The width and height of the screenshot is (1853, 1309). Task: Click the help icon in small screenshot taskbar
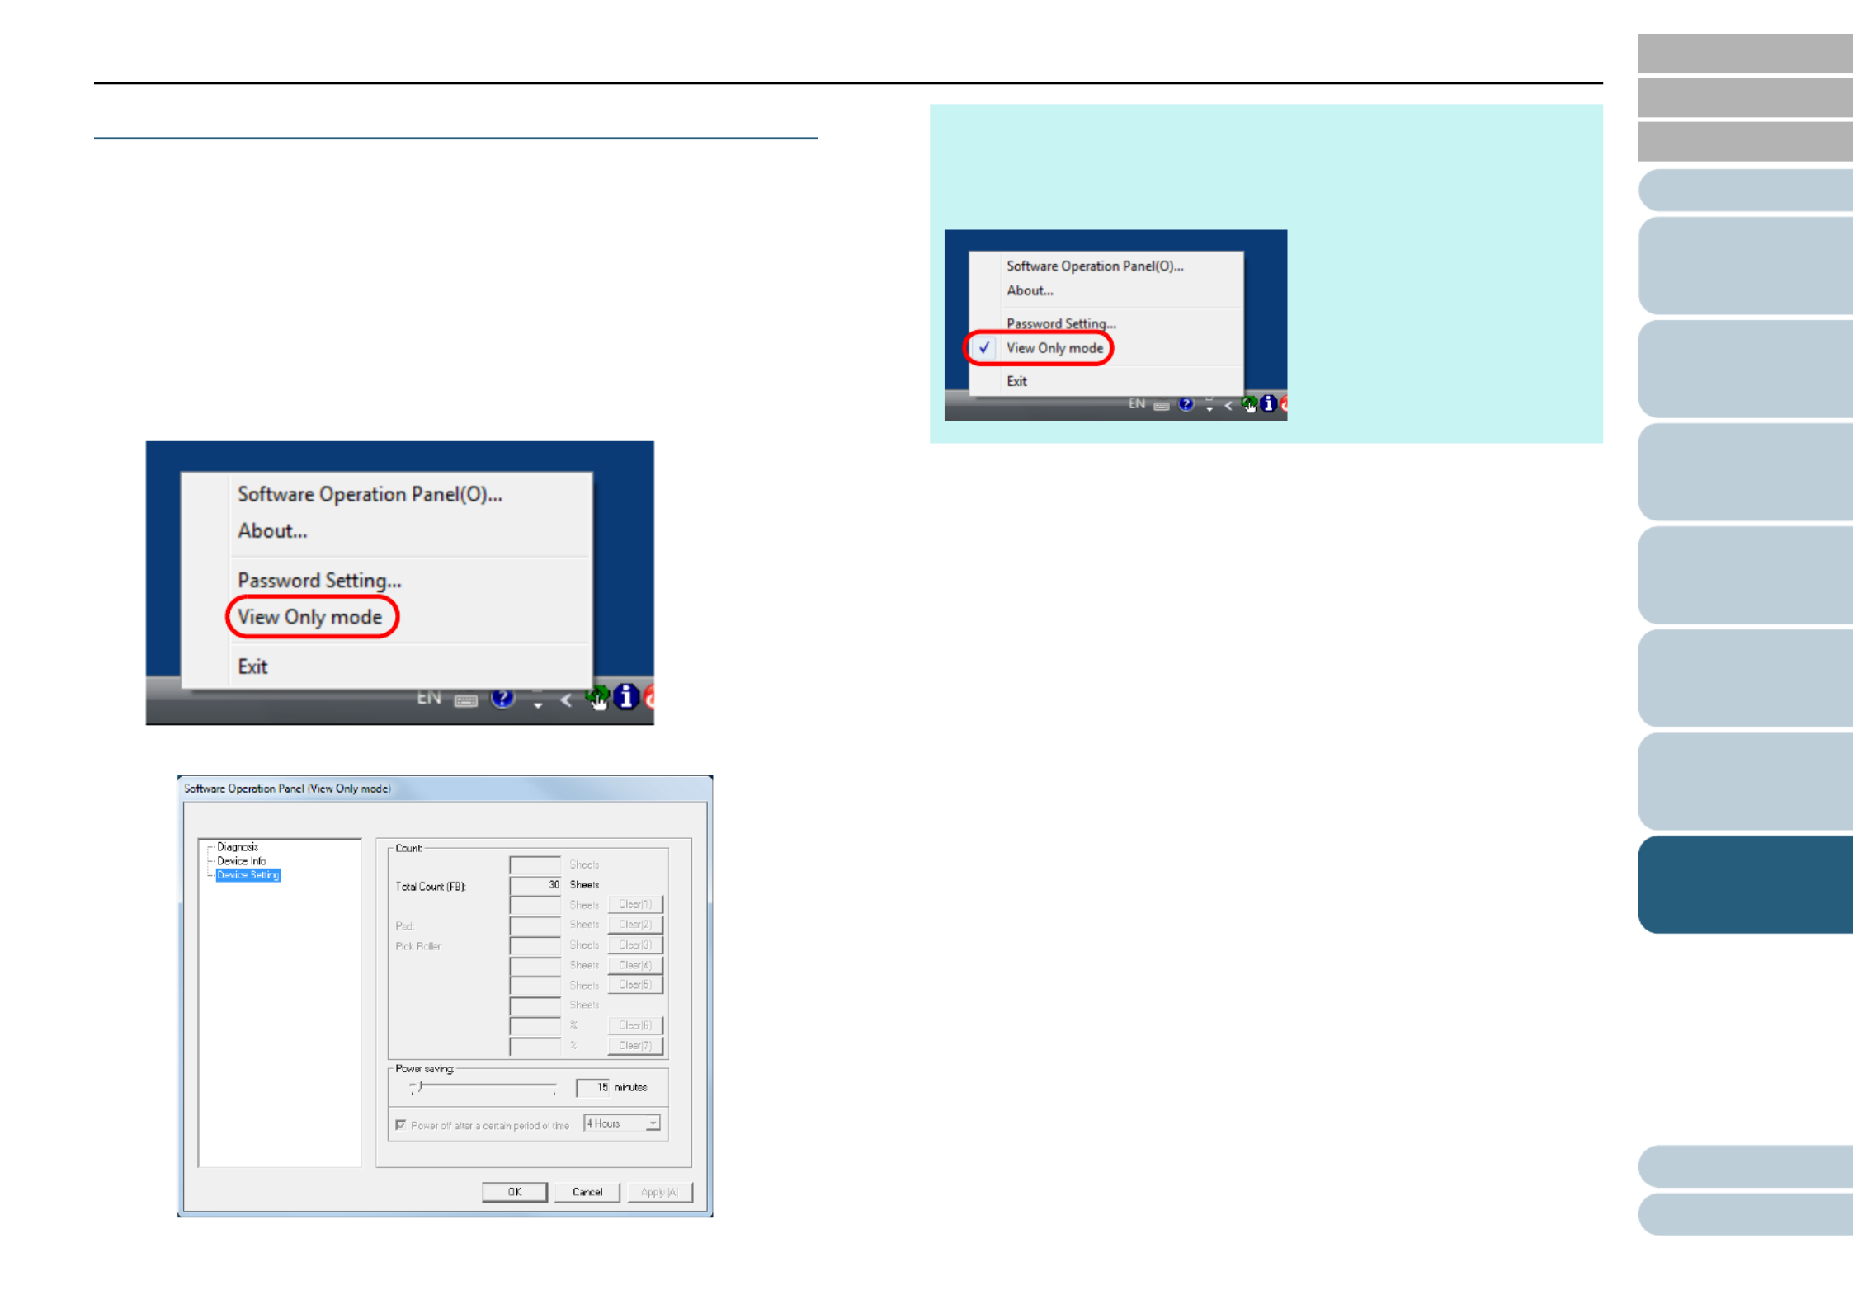pos(1186,404)
